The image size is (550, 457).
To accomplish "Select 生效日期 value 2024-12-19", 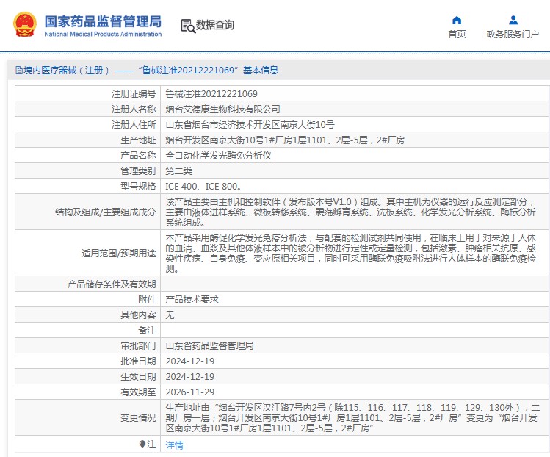I will (189, 377).
